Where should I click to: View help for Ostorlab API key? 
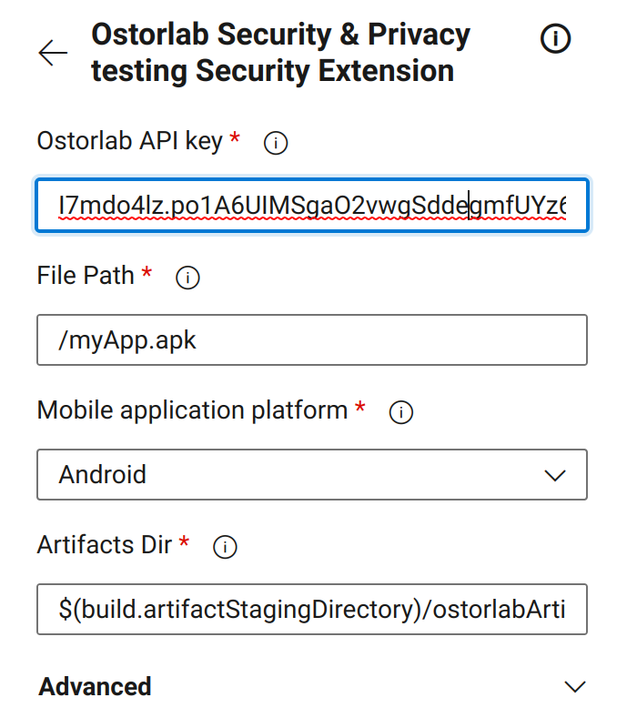pyautogui.click(x=275, y=143)
